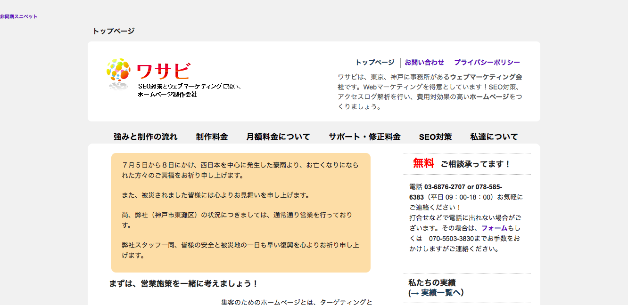Click the orange heavy-rain notice box

240,212
